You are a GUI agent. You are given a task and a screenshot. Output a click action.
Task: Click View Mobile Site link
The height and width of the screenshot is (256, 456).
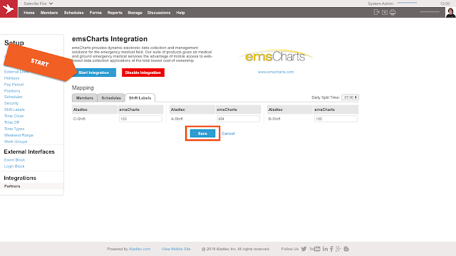click(x=176, y=249)
